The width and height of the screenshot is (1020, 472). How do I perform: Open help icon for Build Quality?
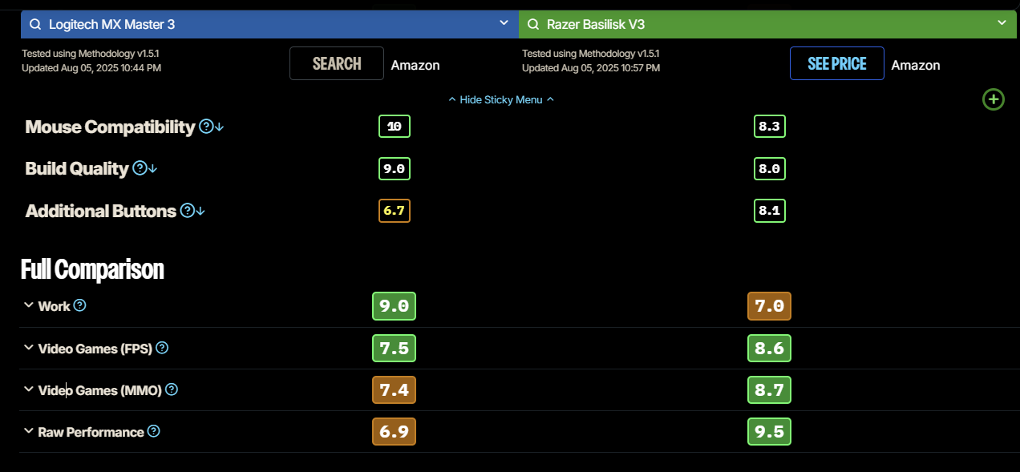tap(140, 167)
